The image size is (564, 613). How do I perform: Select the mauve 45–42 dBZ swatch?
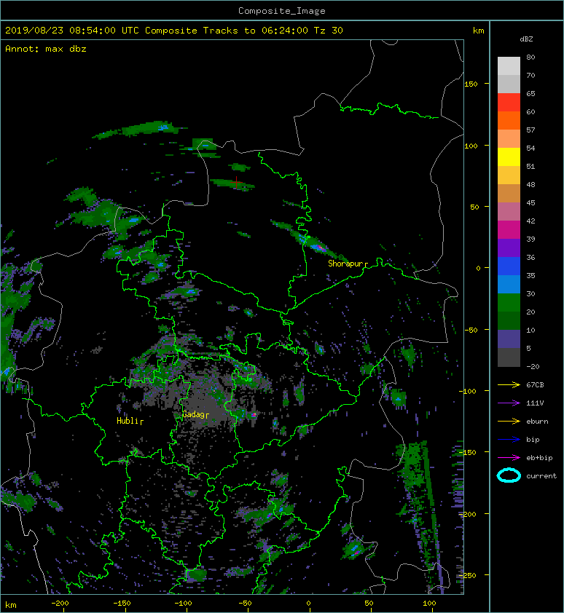tap(509, 212)
